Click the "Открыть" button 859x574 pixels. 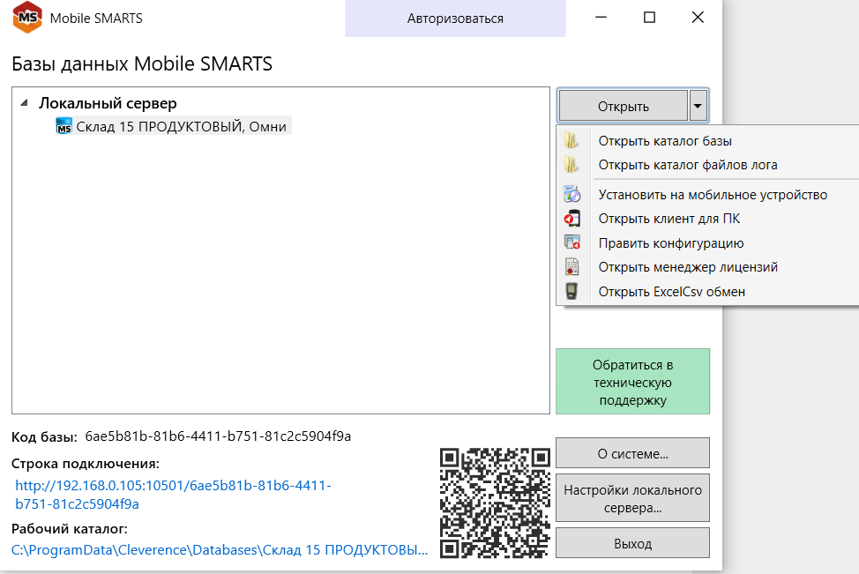click(x=624, y=106)
